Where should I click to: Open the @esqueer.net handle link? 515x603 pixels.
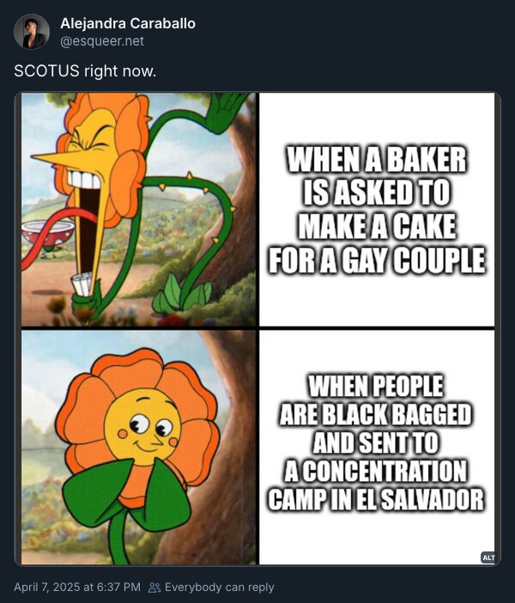[102, 41]
